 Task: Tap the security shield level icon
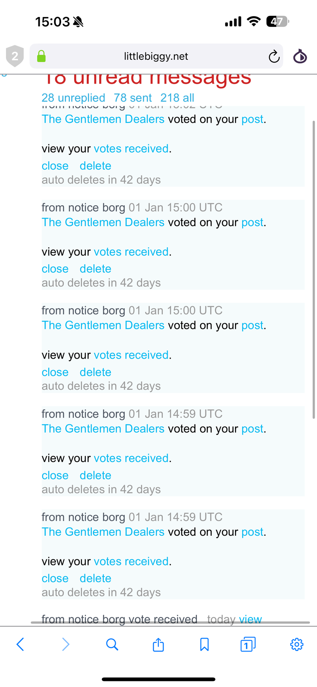tap(15, 56)
